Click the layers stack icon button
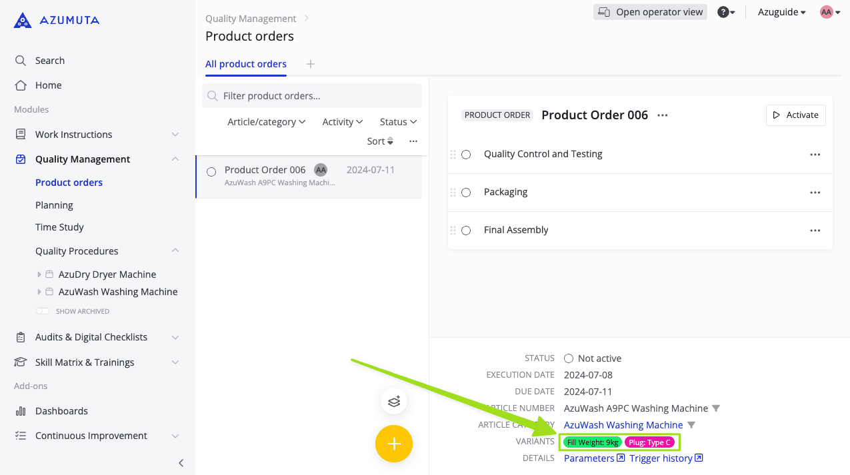This screenshot has width=850, height=475. click(394, 401)
